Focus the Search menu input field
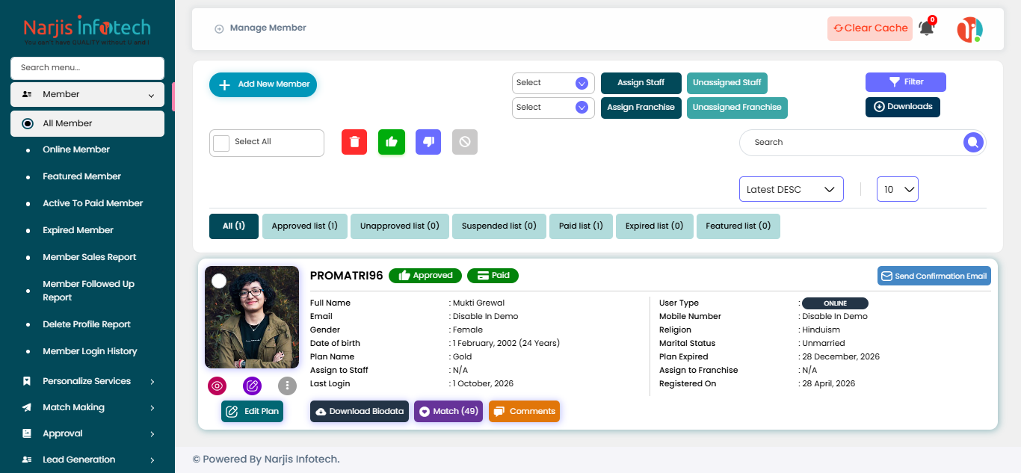1021x473 pixels. [87, 68]
